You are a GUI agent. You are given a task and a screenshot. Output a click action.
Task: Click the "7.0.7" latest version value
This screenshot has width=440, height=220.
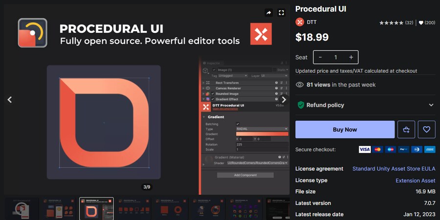[430, 203]
